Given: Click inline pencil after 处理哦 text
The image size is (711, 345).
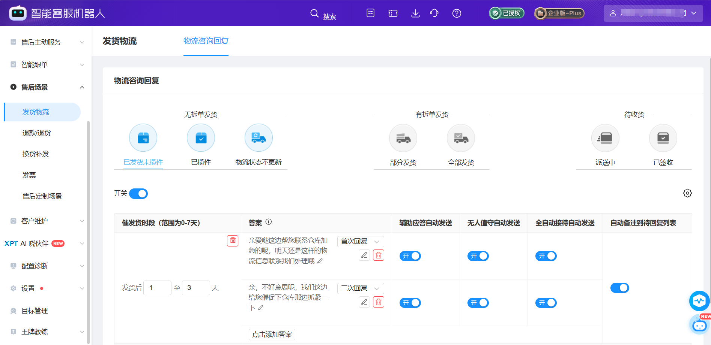Looking at the screenshot, I should [x=320, y=261].
